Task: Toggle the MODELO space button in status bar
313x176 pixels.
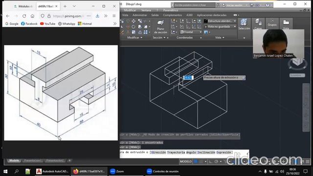Action: pos(186,161)
